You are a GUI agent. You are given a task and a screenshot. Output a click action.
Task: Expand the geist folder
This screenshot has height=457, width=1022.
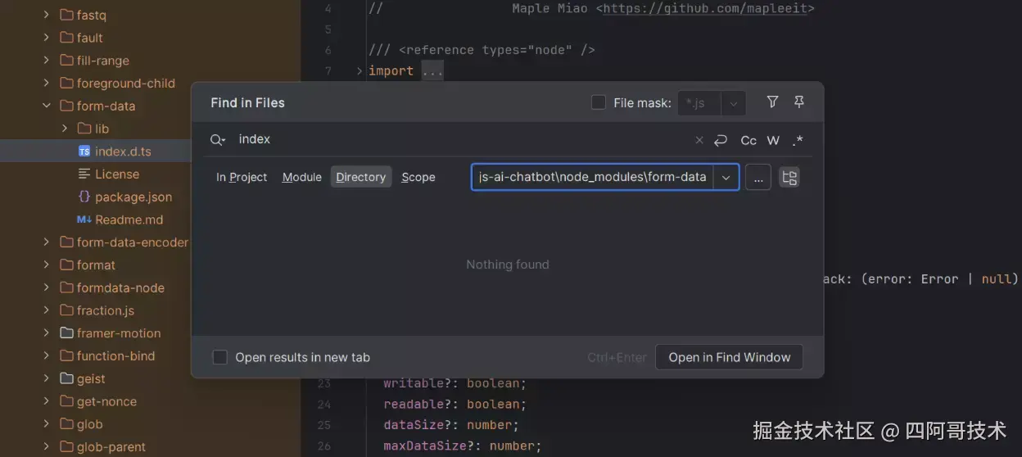[47, 378]
